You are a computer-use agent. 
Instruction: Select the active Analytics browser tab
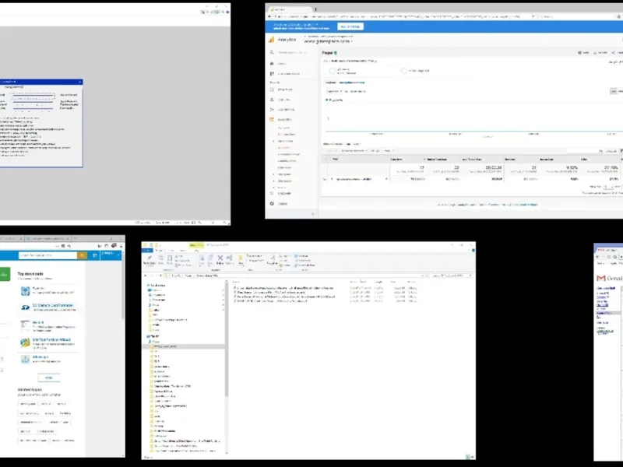coord(289,9)
